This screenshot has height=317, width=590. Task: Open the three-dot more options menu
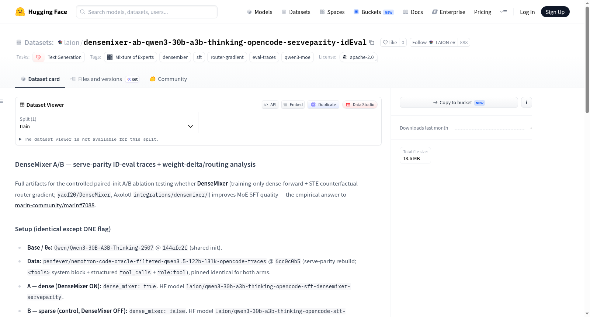pos(527,102)
